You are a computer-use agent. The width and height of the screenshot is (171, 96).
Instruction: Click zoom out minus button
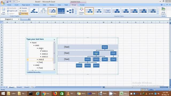click(155, 90)
